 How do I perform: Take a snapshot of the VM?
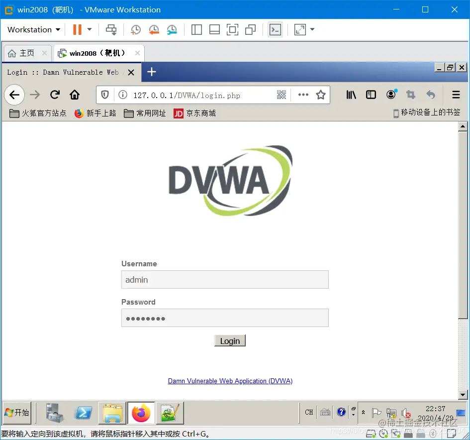(135, 29)
